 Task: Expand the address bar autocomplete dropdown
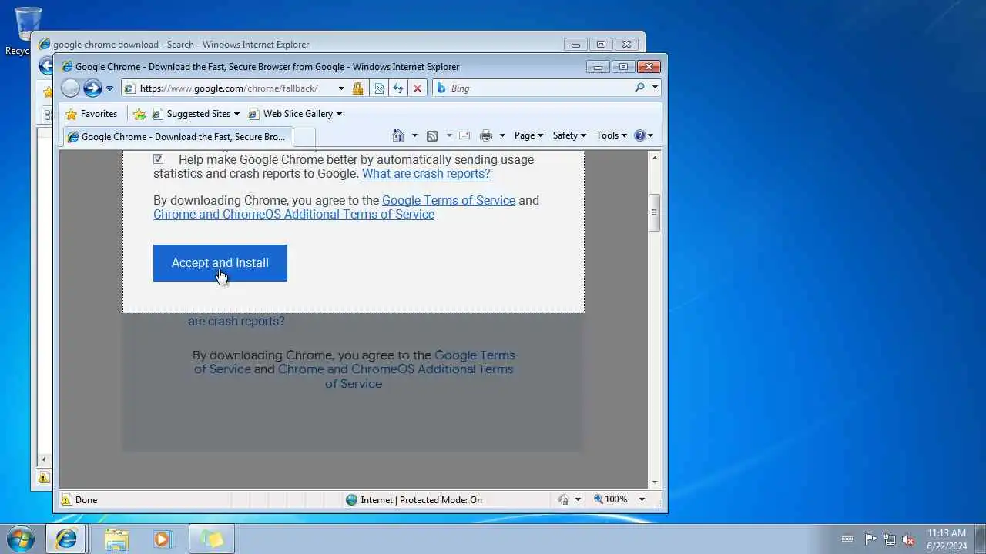341,88
